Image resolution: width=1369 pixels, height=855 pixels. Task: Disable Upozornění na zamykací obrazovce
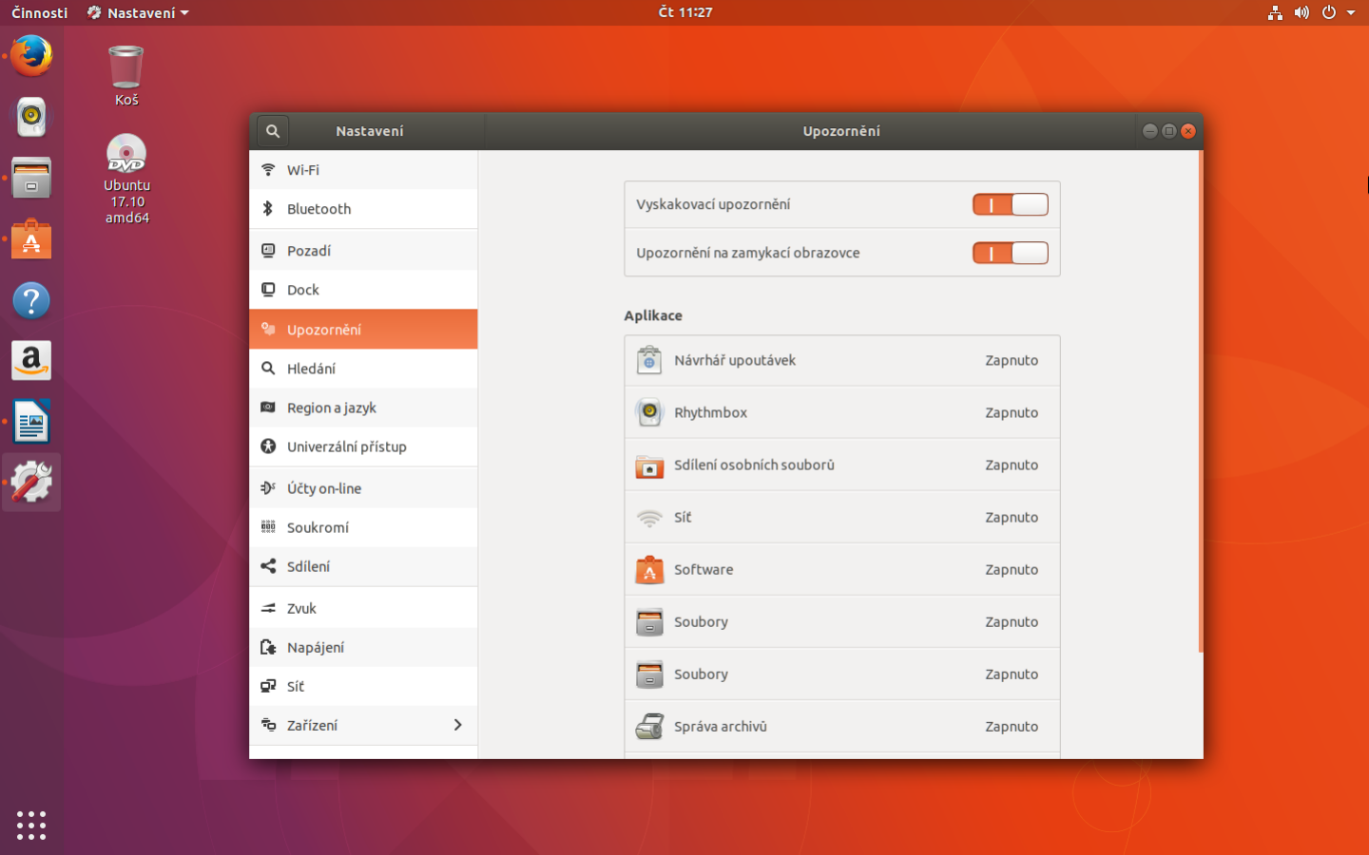click(x=1010, y=253)
